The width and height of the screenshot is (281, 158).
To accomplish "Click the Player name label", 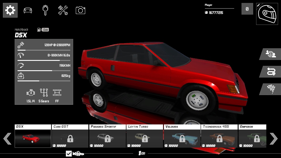I will [209, 5].
